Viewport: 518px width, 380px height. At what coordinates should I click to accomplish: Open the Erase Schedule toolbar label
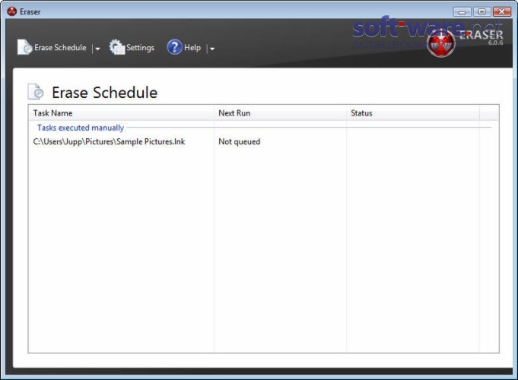click(60, 48)
